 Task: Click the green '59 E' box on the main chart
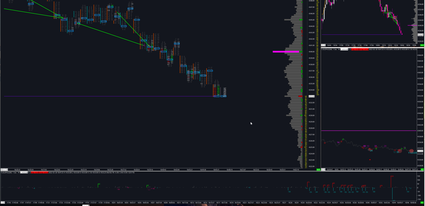318,170
